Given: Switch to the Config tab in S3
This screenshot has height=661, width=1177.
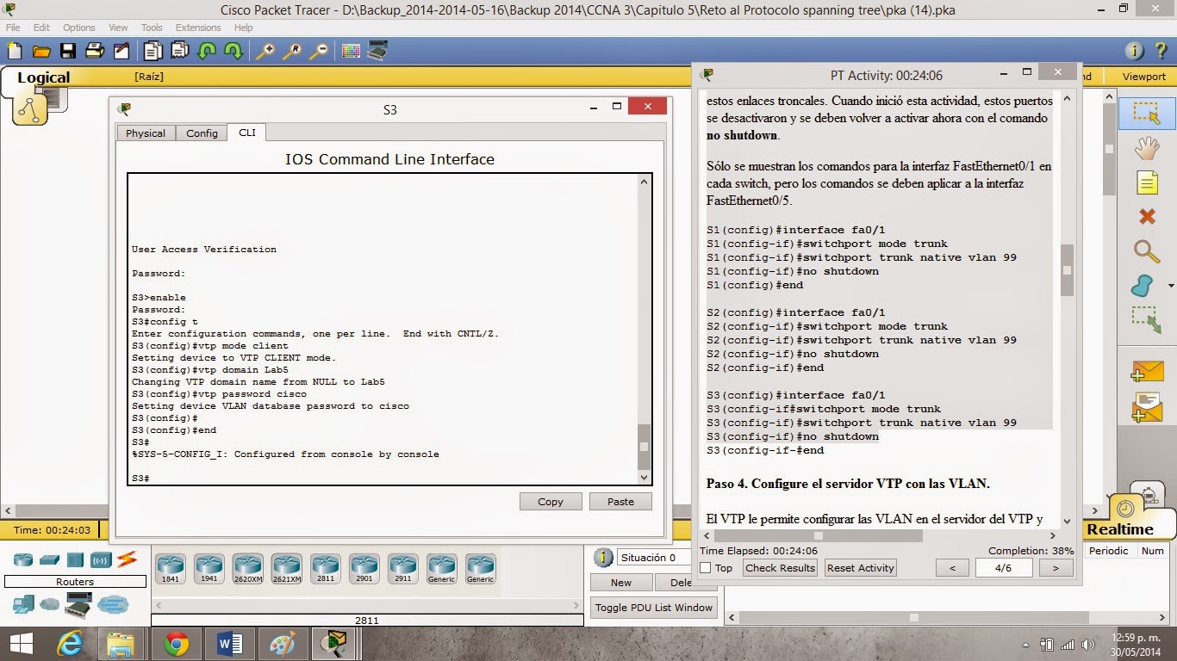Looking at the screenshot, I should click(202, 133).
